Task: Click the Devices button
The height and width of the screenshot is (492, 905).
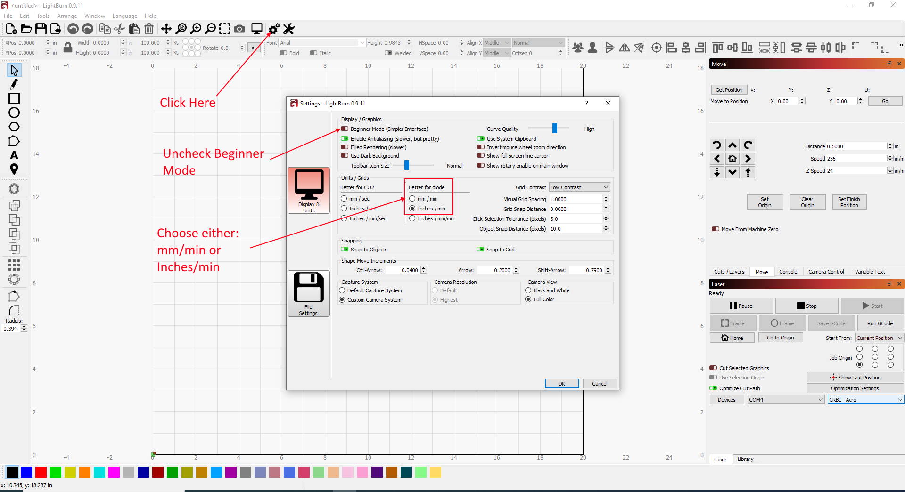Action: 726,400
